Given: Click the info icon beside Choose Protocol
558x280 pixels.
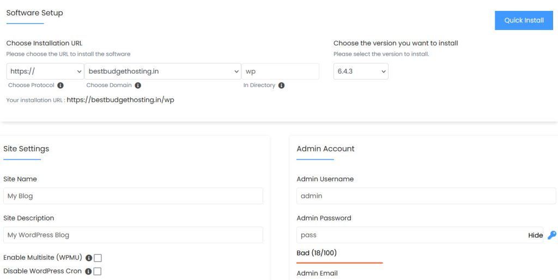Looking at the screenshot, I should [x=60, y=86].
